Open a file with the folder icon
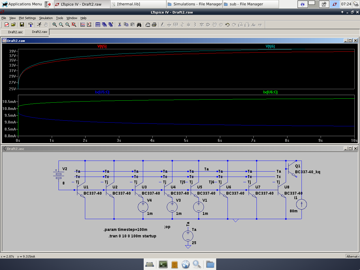Screen dimensions: 360x270 click(13, 25)
